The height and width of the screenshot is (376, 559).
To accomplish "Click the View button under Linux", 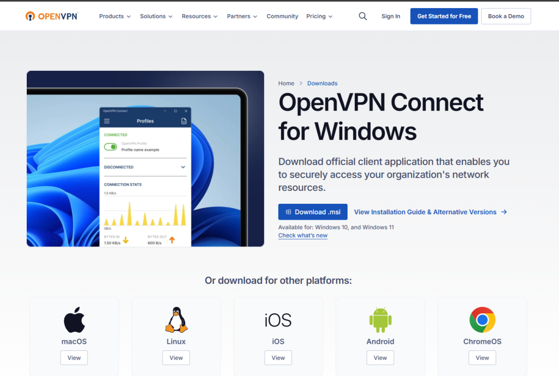I will coord(176,358).
